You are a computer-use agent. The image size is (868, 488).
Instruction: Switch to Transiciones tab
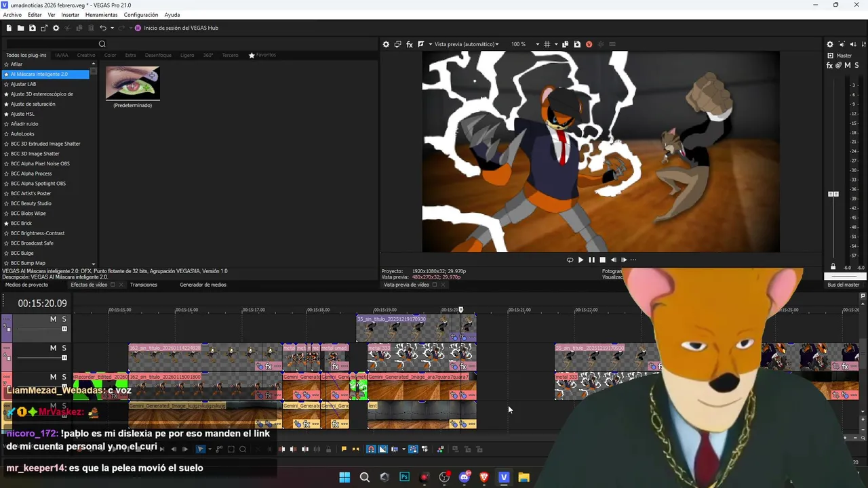tap(144, 285)
